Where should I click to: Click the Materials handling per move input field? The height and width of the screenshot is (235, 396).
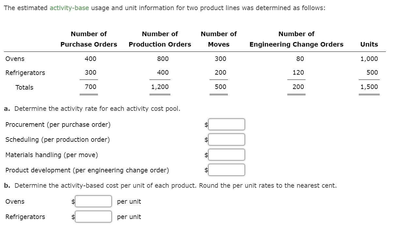tap(227, 154)
